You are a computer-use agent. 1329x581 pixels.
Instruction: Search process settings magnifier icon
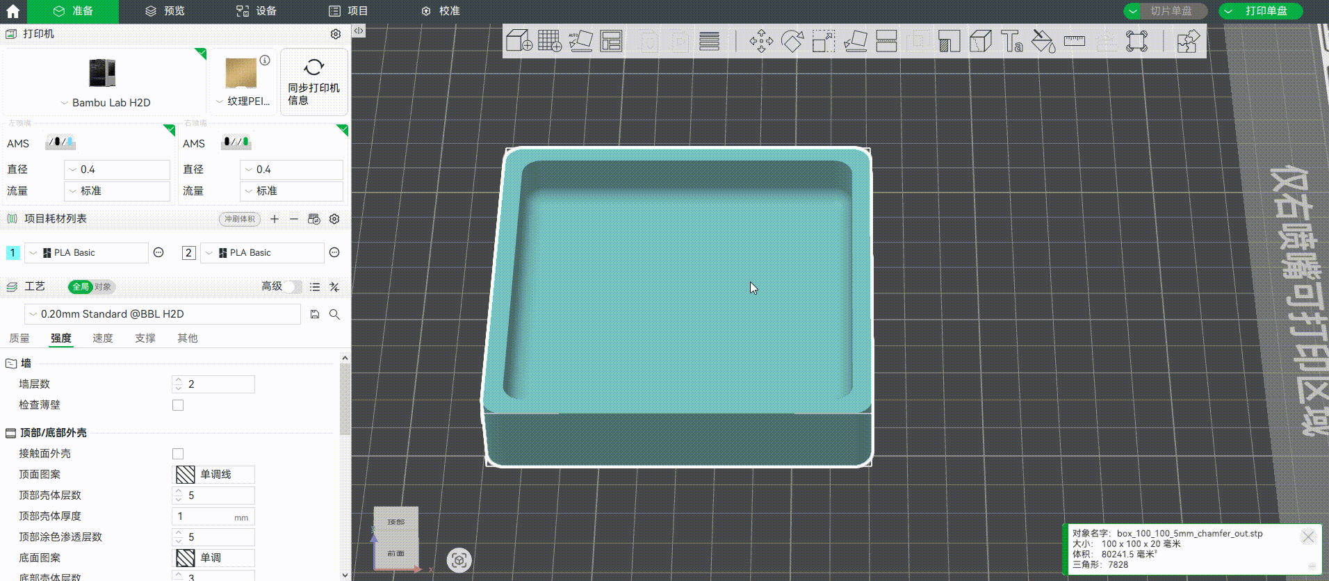(334, 314)
